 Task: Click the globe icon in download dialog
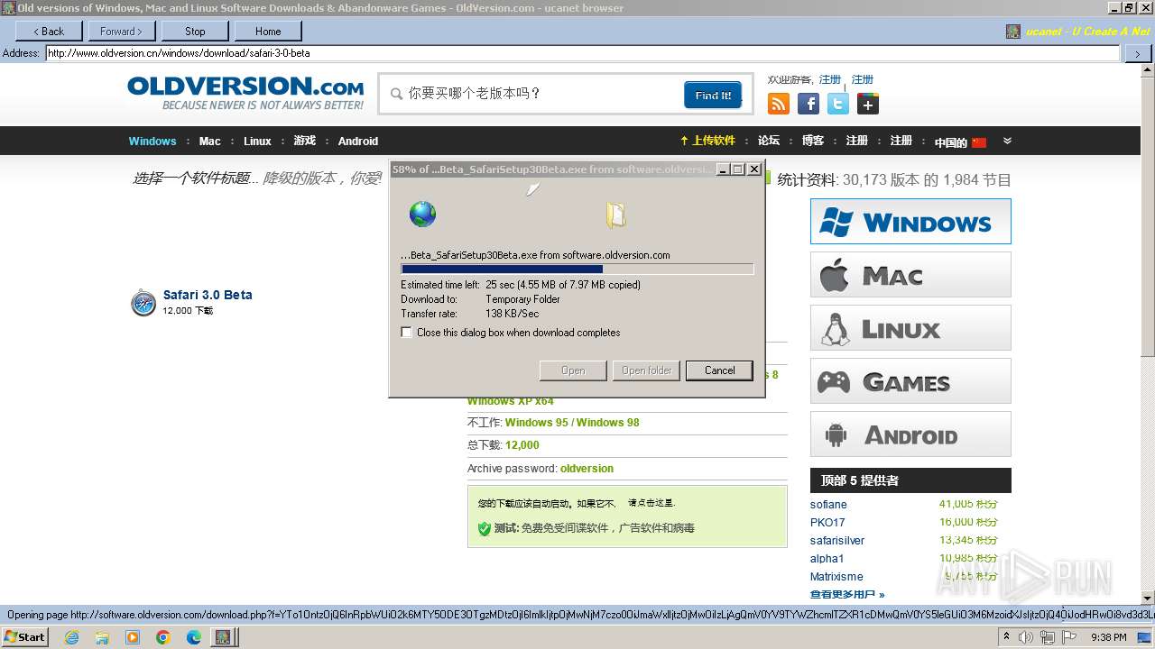(422, 214)
